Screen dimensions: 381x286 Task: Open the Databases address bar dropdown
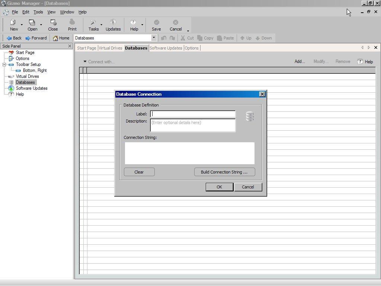click(x=153, y=38)
